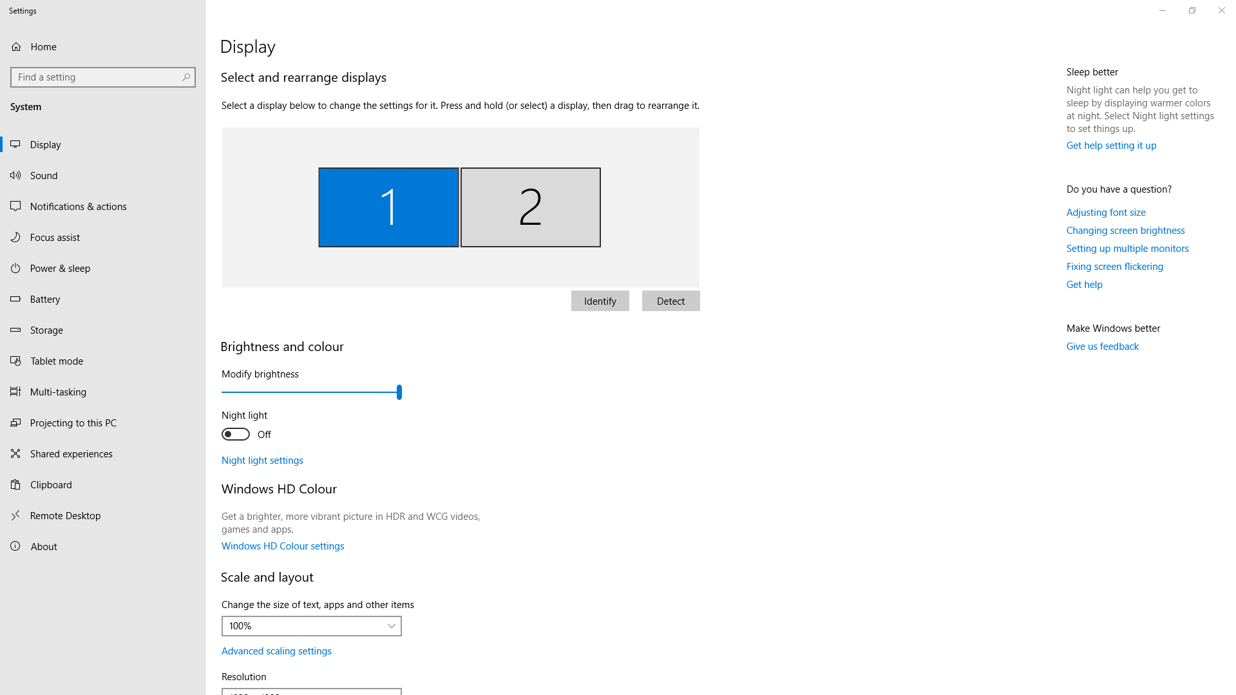Open Notifications & actions settings page

78,206
